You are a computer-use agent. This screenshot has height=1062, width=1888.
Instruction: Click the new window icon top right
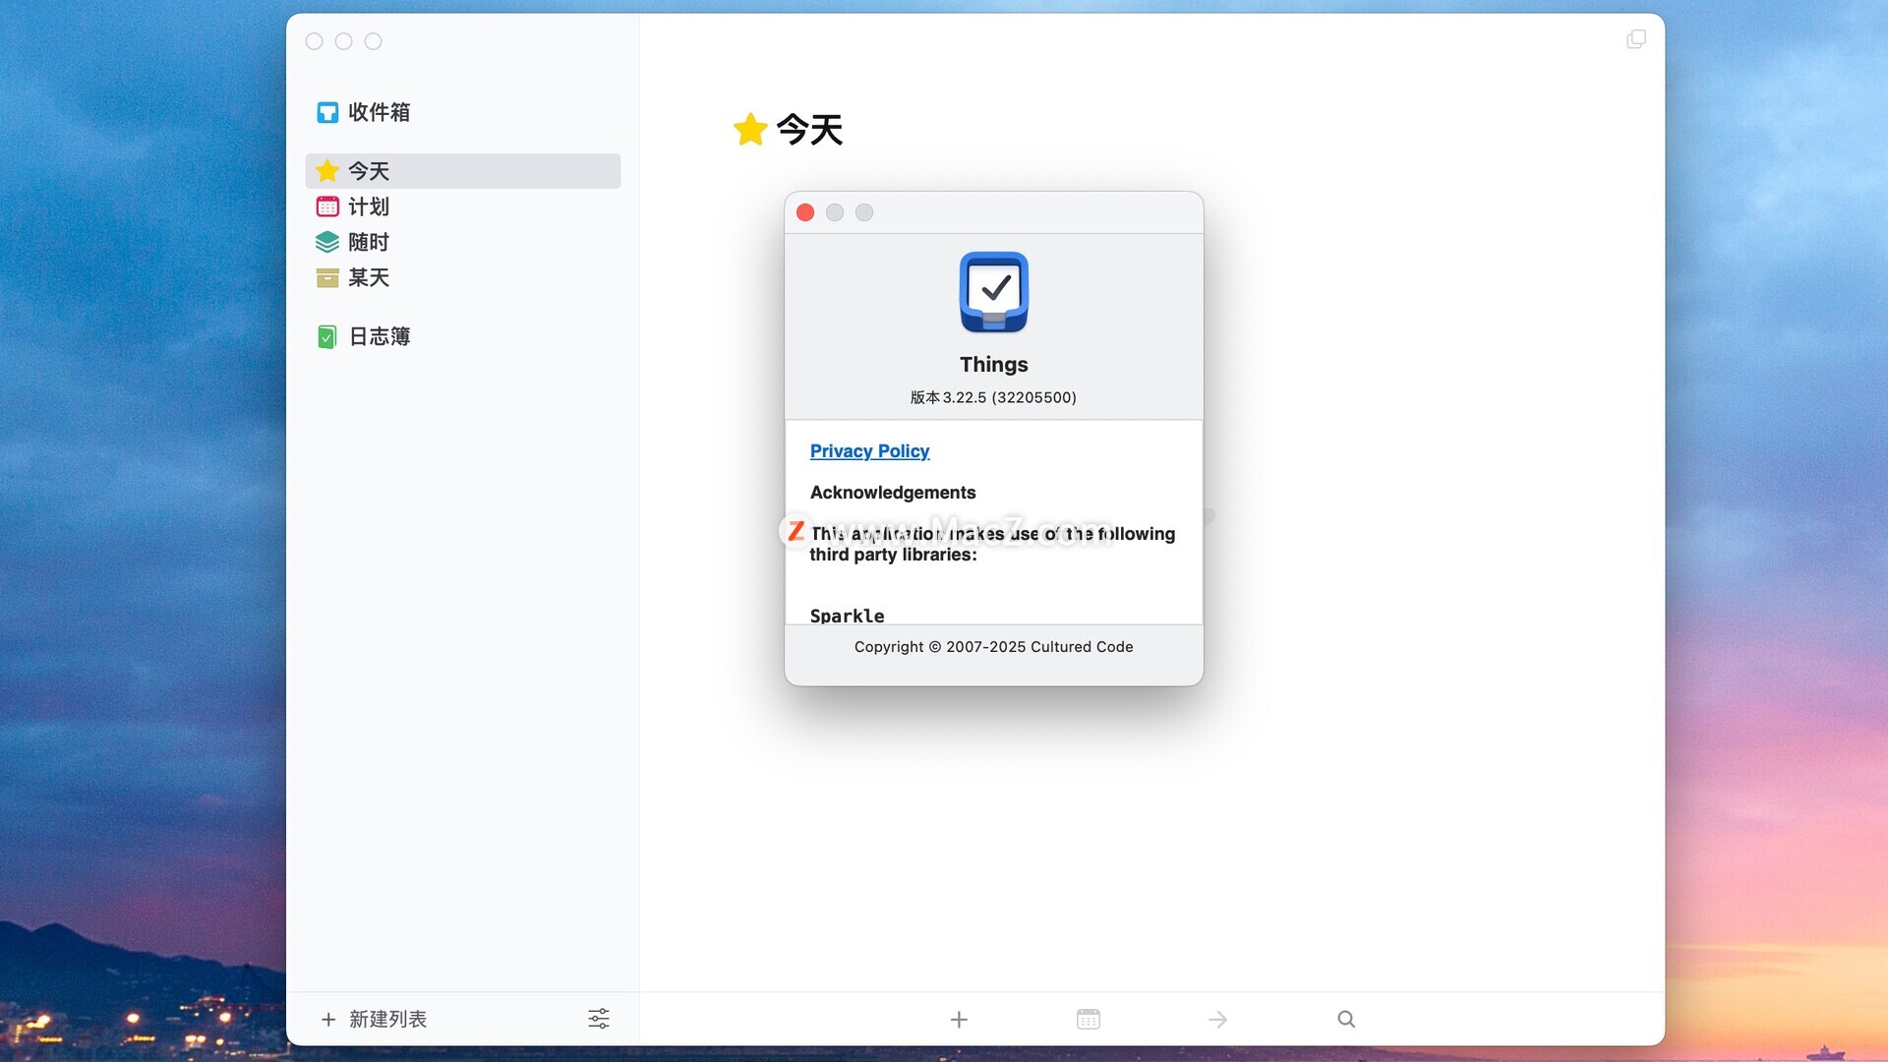click(1636, 39)
